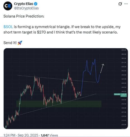This screenshot has height=137, width=130.
Task: Open the three-dot more options menu
Action: (126, 4)
